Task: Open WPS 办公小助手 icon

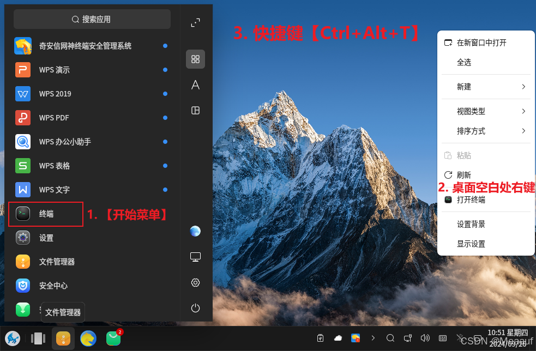Action: 23,142
